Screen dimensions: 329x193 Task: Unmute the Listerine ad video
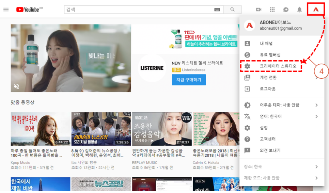pyautogui.click(x=16, y=86)
